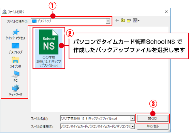Go to PC in the sidebar
The height and width of the screenshot is (133, 190).
(15, 76)
